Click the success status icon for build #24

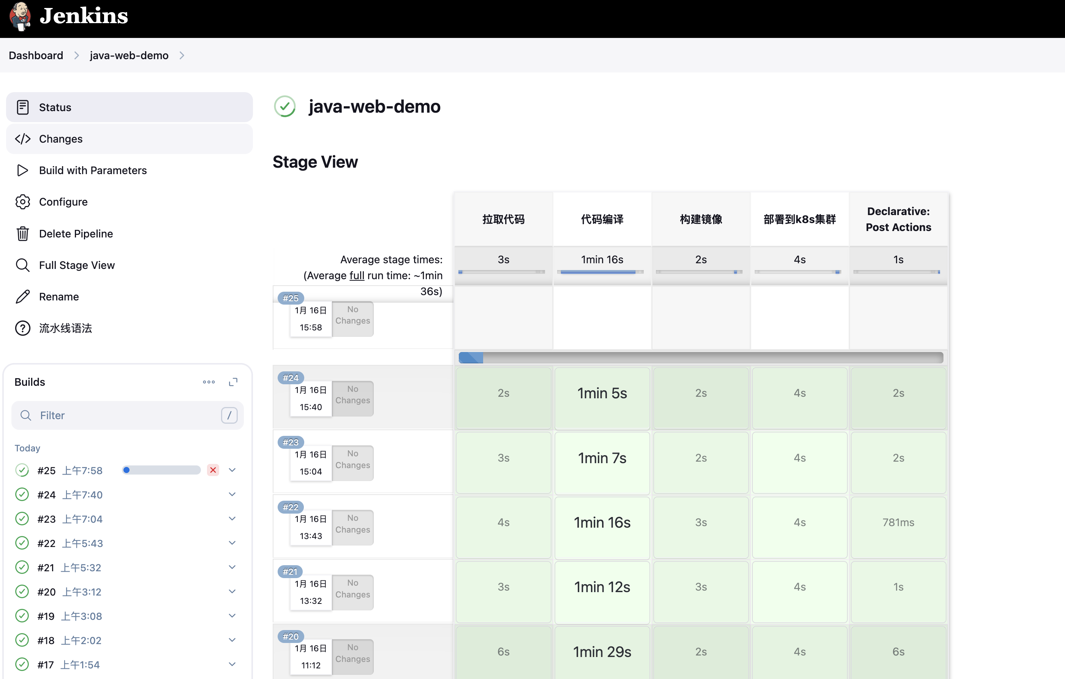(22, 494)
